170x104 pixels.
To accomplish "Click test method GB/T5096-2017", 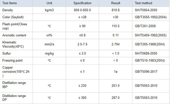I will [146, 72].
